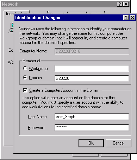
Task: Click the Domain field containing G20220
Action: [92, 78]
